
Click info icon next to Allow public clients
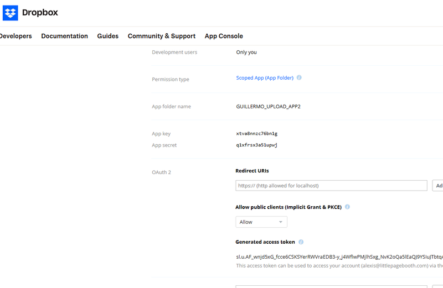point(348,207)
